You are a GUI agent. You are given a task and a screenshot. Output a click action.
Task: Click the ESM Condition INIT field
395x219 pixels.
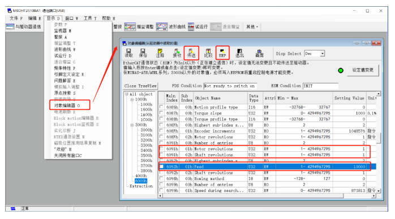[320, 86]
